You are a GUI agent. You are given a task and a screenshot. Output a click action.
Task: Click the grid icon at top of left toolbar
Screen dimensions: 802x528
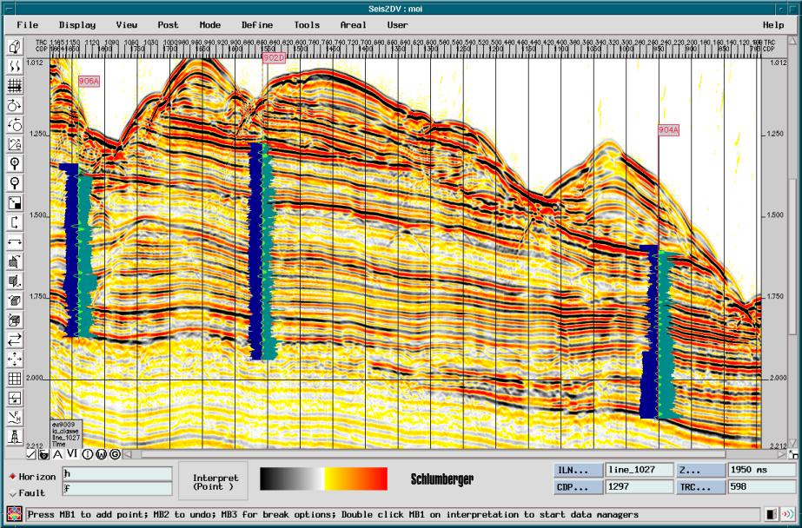(15, 85)
